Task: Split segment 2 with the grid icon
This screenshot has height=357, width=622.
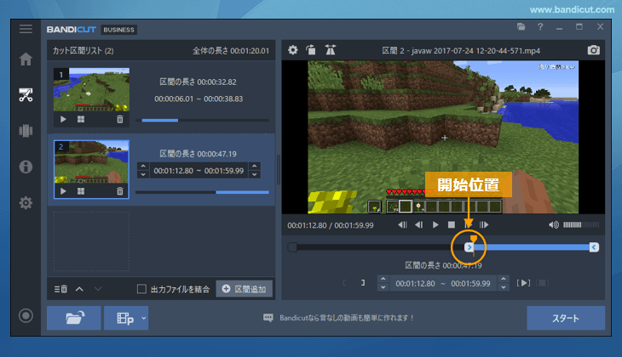Action: (x=81, y=191)
